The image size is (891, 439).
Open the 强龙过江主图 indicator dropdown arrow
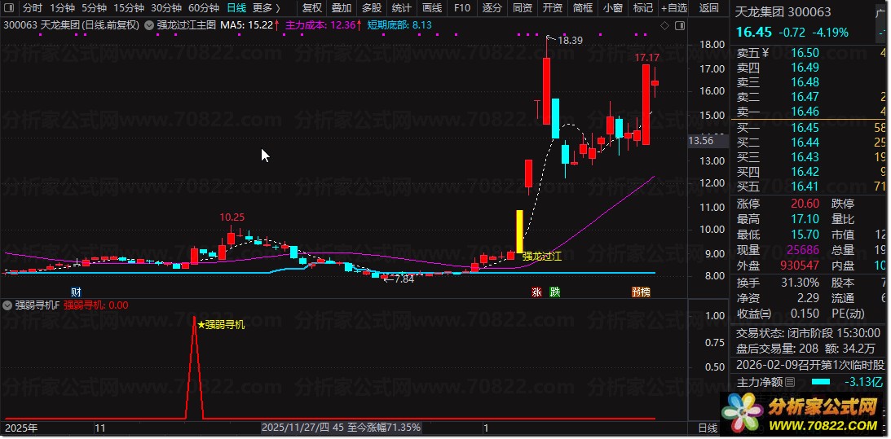coord(149,25)
